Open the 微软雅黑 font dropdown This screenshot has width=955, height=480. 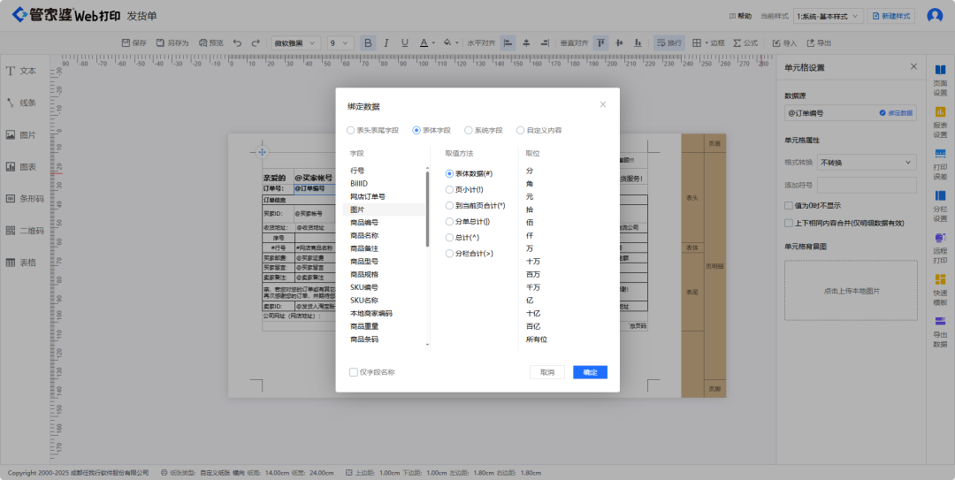(x=295, y=42)
